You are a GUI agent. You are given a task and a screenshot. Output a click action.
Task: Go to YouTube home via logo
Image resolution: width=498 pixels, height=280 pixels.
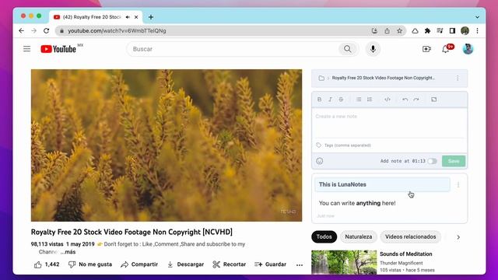(59, 49)
